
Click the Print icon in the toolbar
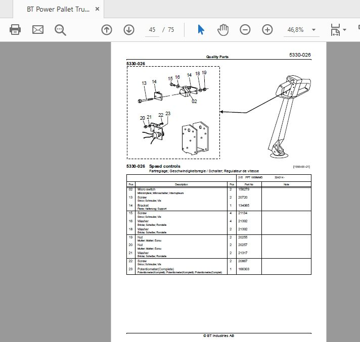pos(15,30)
